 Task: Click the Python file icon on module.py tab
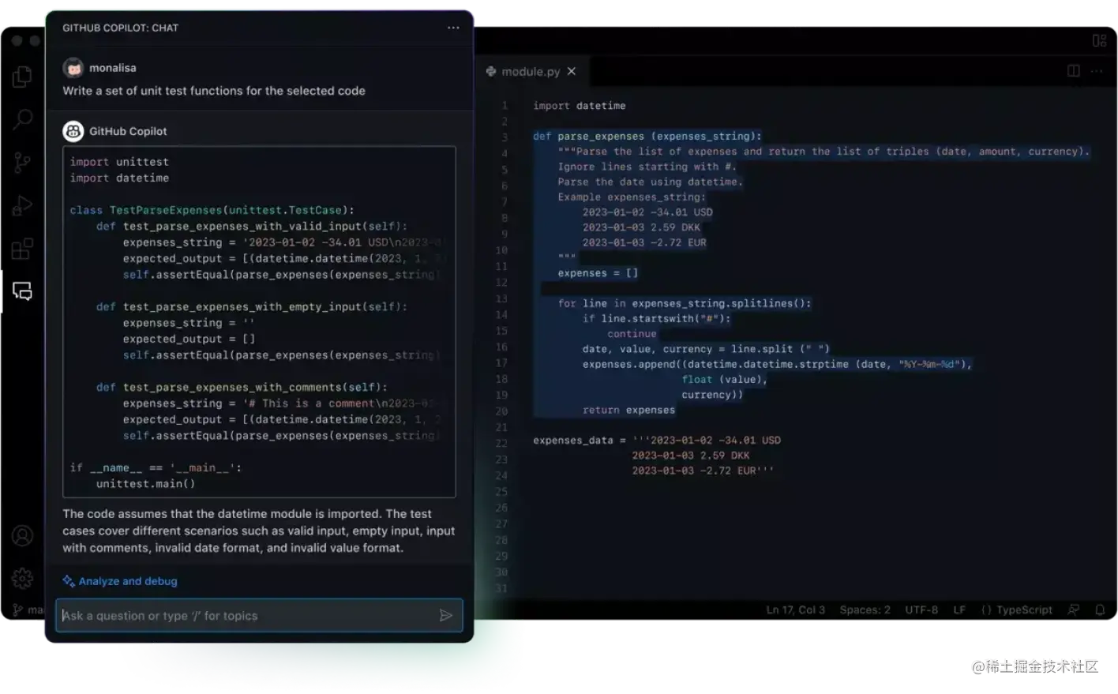tap(491, 71)
